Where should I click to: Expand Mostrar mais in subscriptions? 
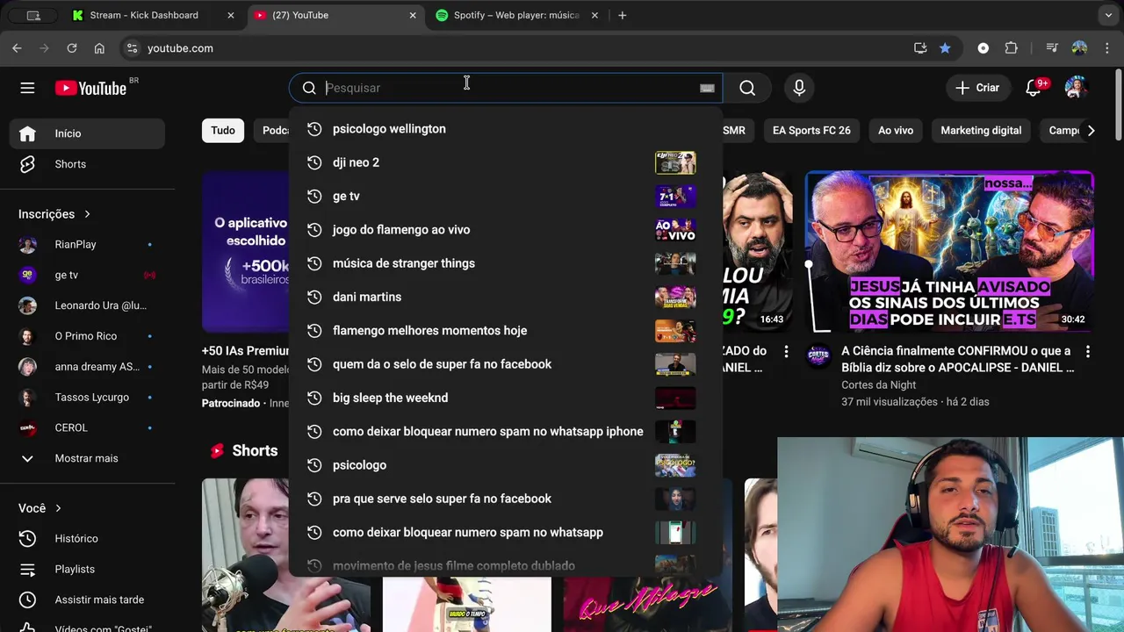[x=88, y=458]
